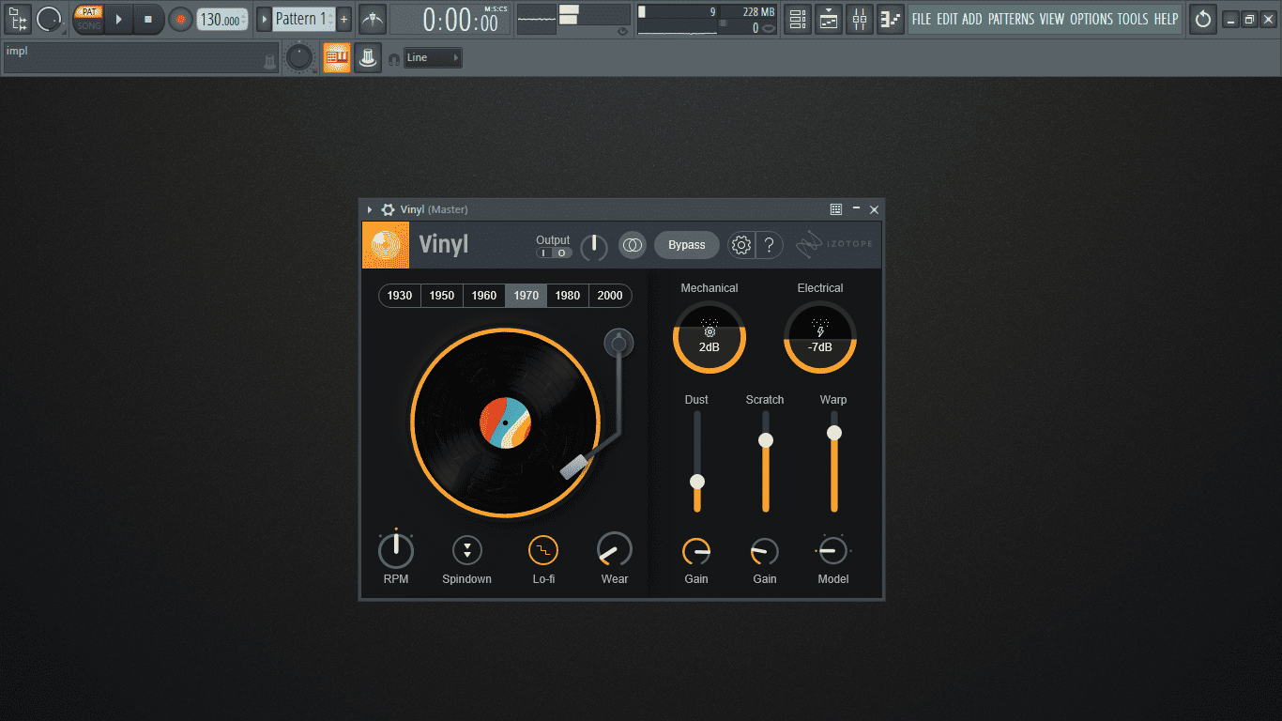Click the orange Vinyl logo icon
This screenshot has height=721, width=1282.
point(386,245)
